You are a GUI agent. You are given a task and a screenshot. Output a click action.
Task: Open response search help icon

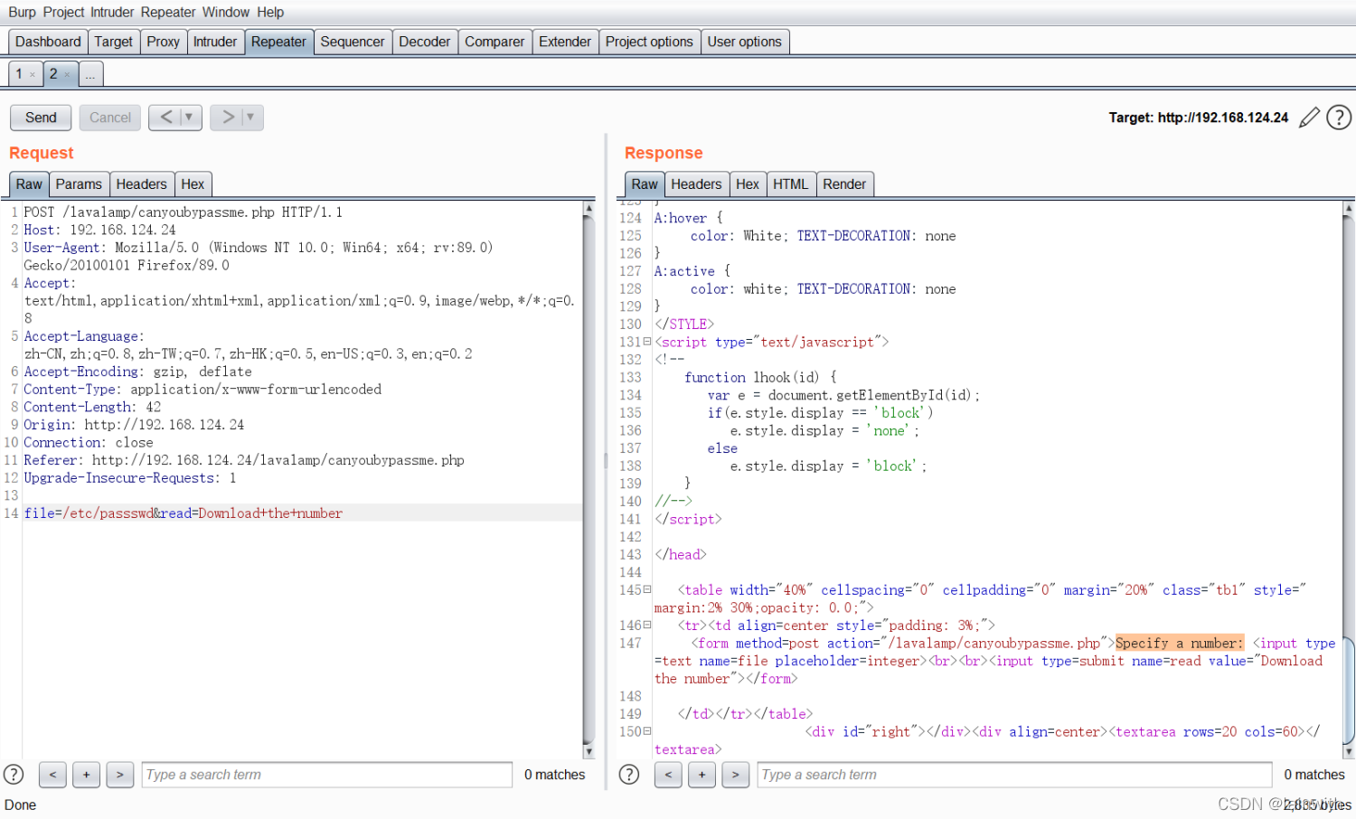click(629, 775)
